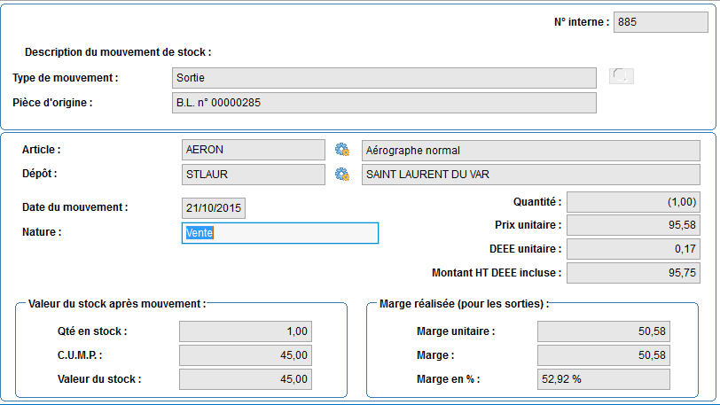Click the Prix unitaire field showing 95,58
The image size is (720, 405).
[633, 225]
